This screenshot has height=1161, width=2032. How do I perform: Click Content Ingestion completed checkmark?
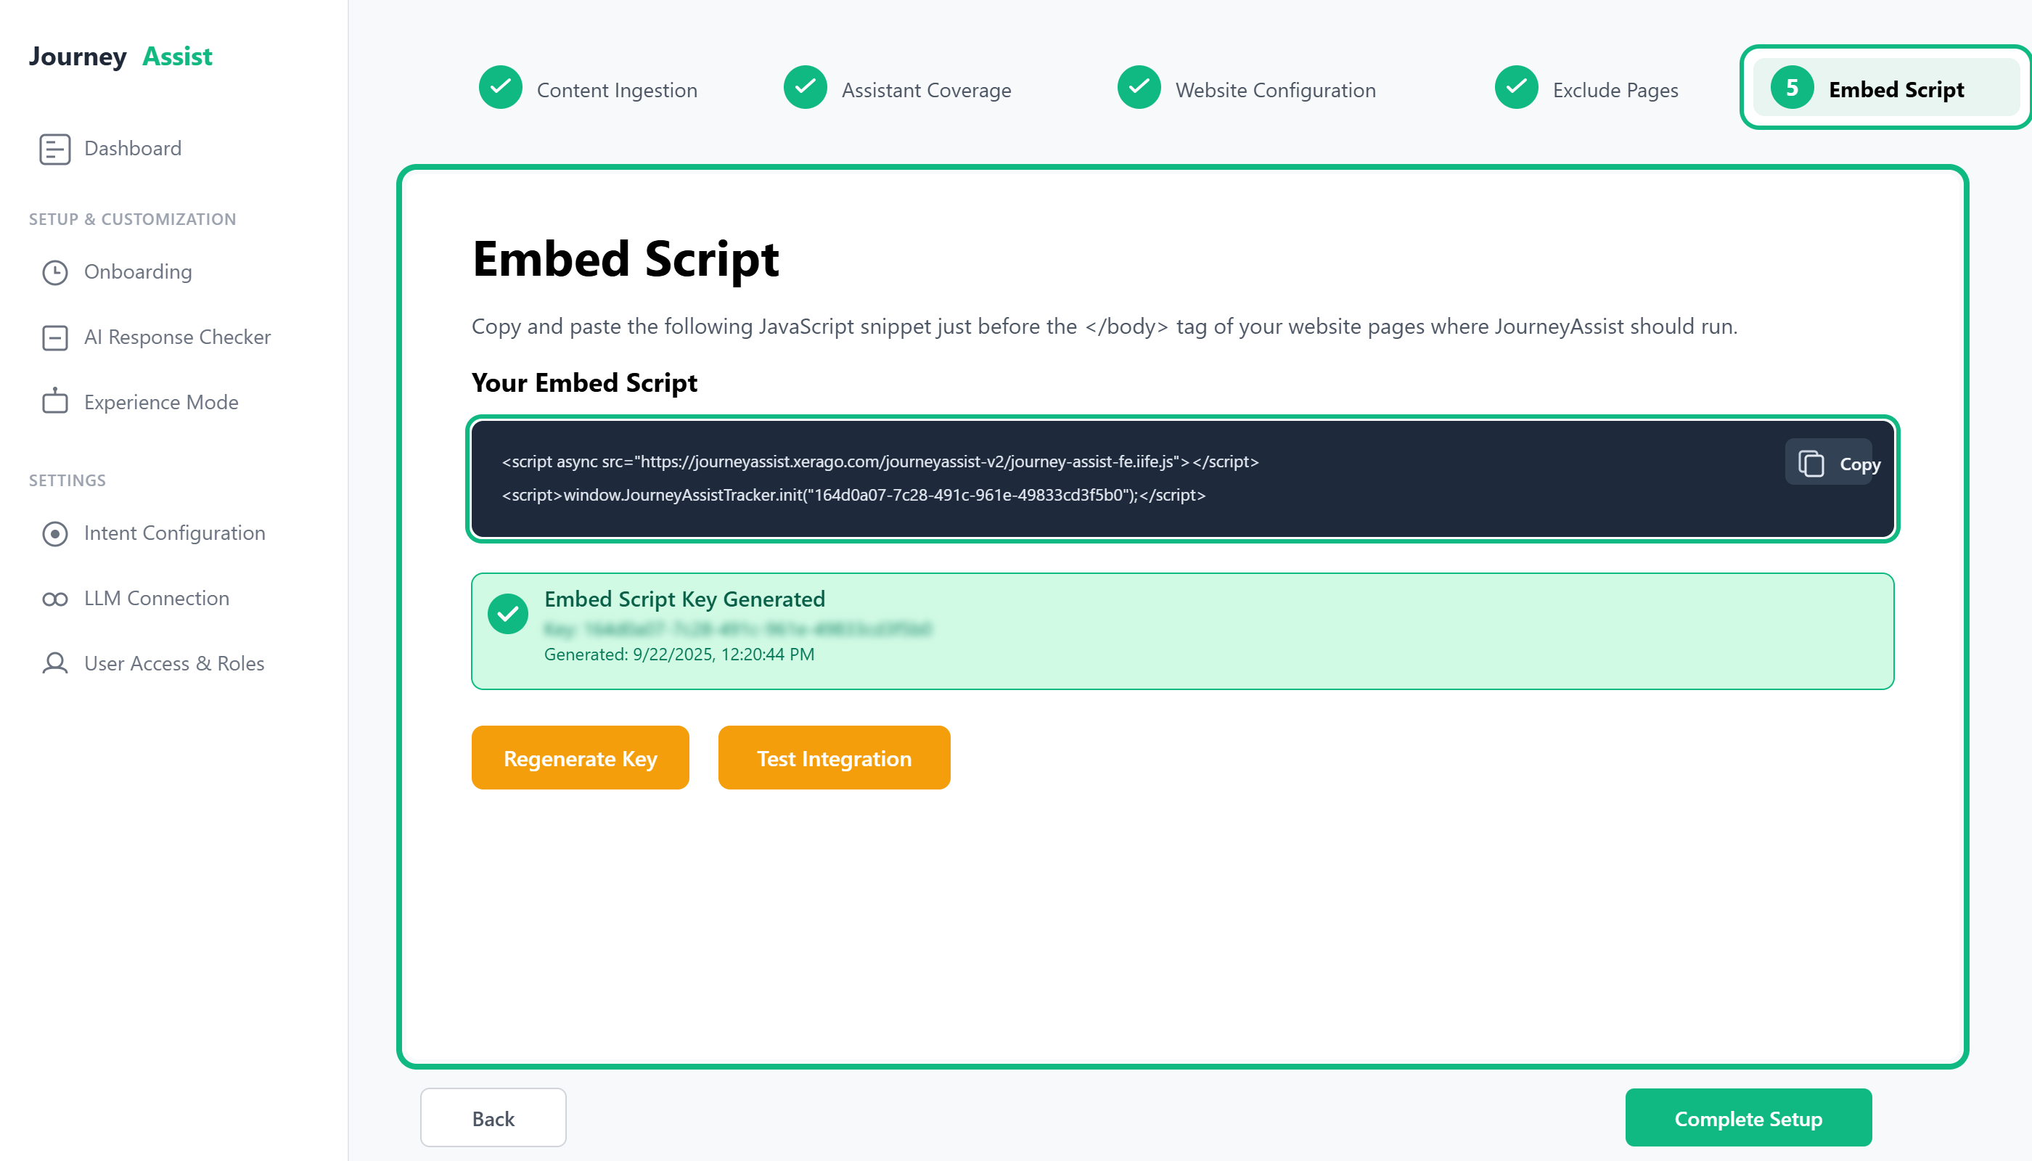point(501,88)
